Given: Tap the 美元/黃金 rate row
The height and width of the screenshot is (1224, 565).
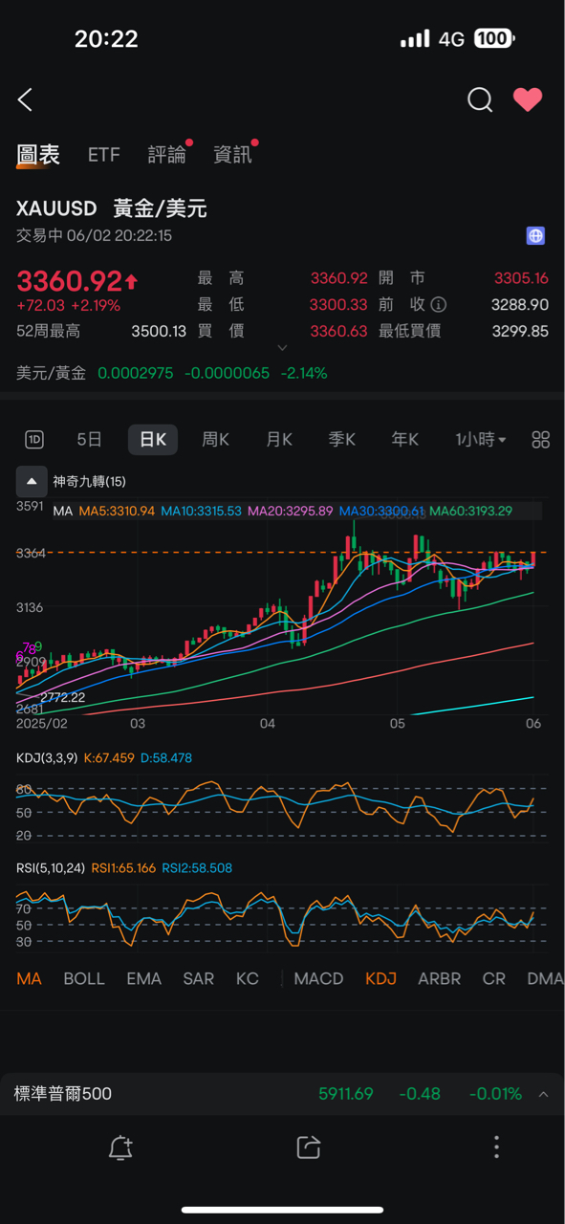Looking at the screenshot, I should pos(172,373).
